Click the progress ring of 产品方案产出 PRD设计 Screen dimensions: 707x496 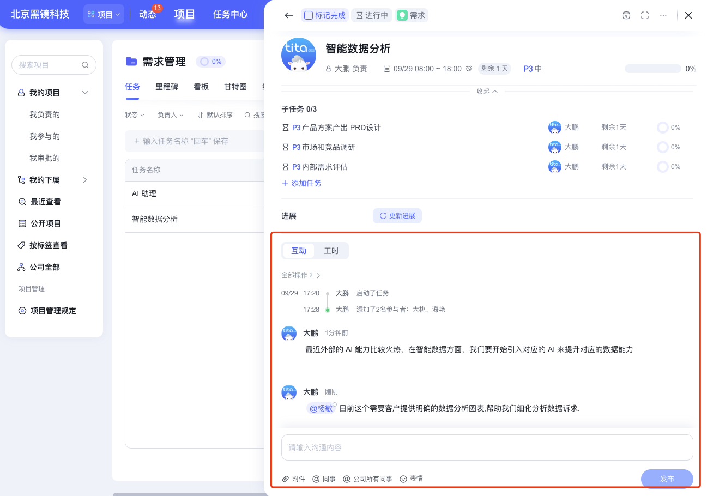(663, 128)
